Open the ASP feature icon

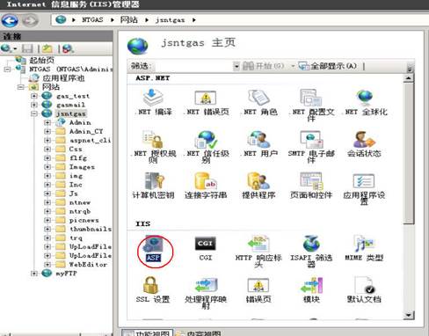point(154,245)
